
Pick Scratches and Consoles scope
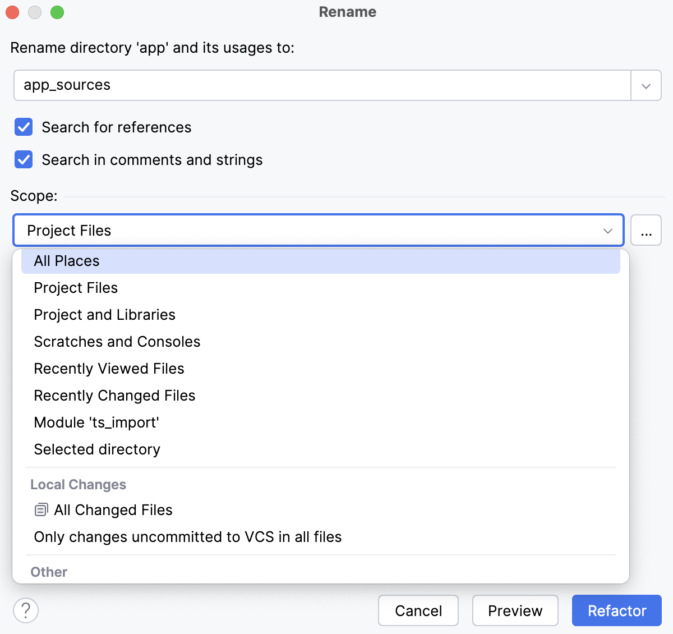[x=117, y=341]
